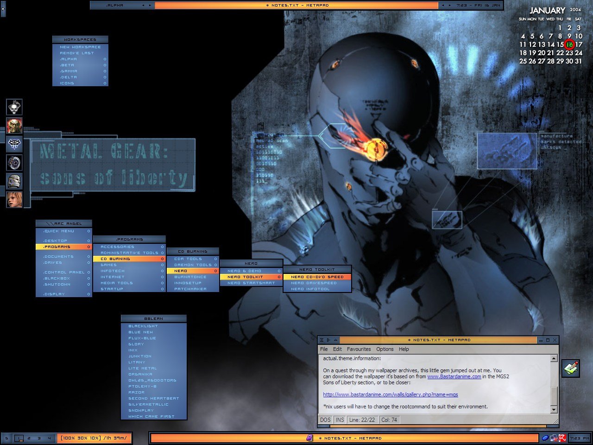Viewport: 593px width, 445px height.
Task: Click the monitors network tray icon
Action: point(554,438)
